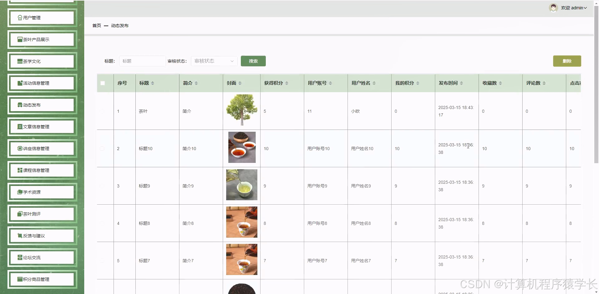Open 茶学文化 menu item
The height and width of the screenshot is (294, 599).
tap(42, 61)
